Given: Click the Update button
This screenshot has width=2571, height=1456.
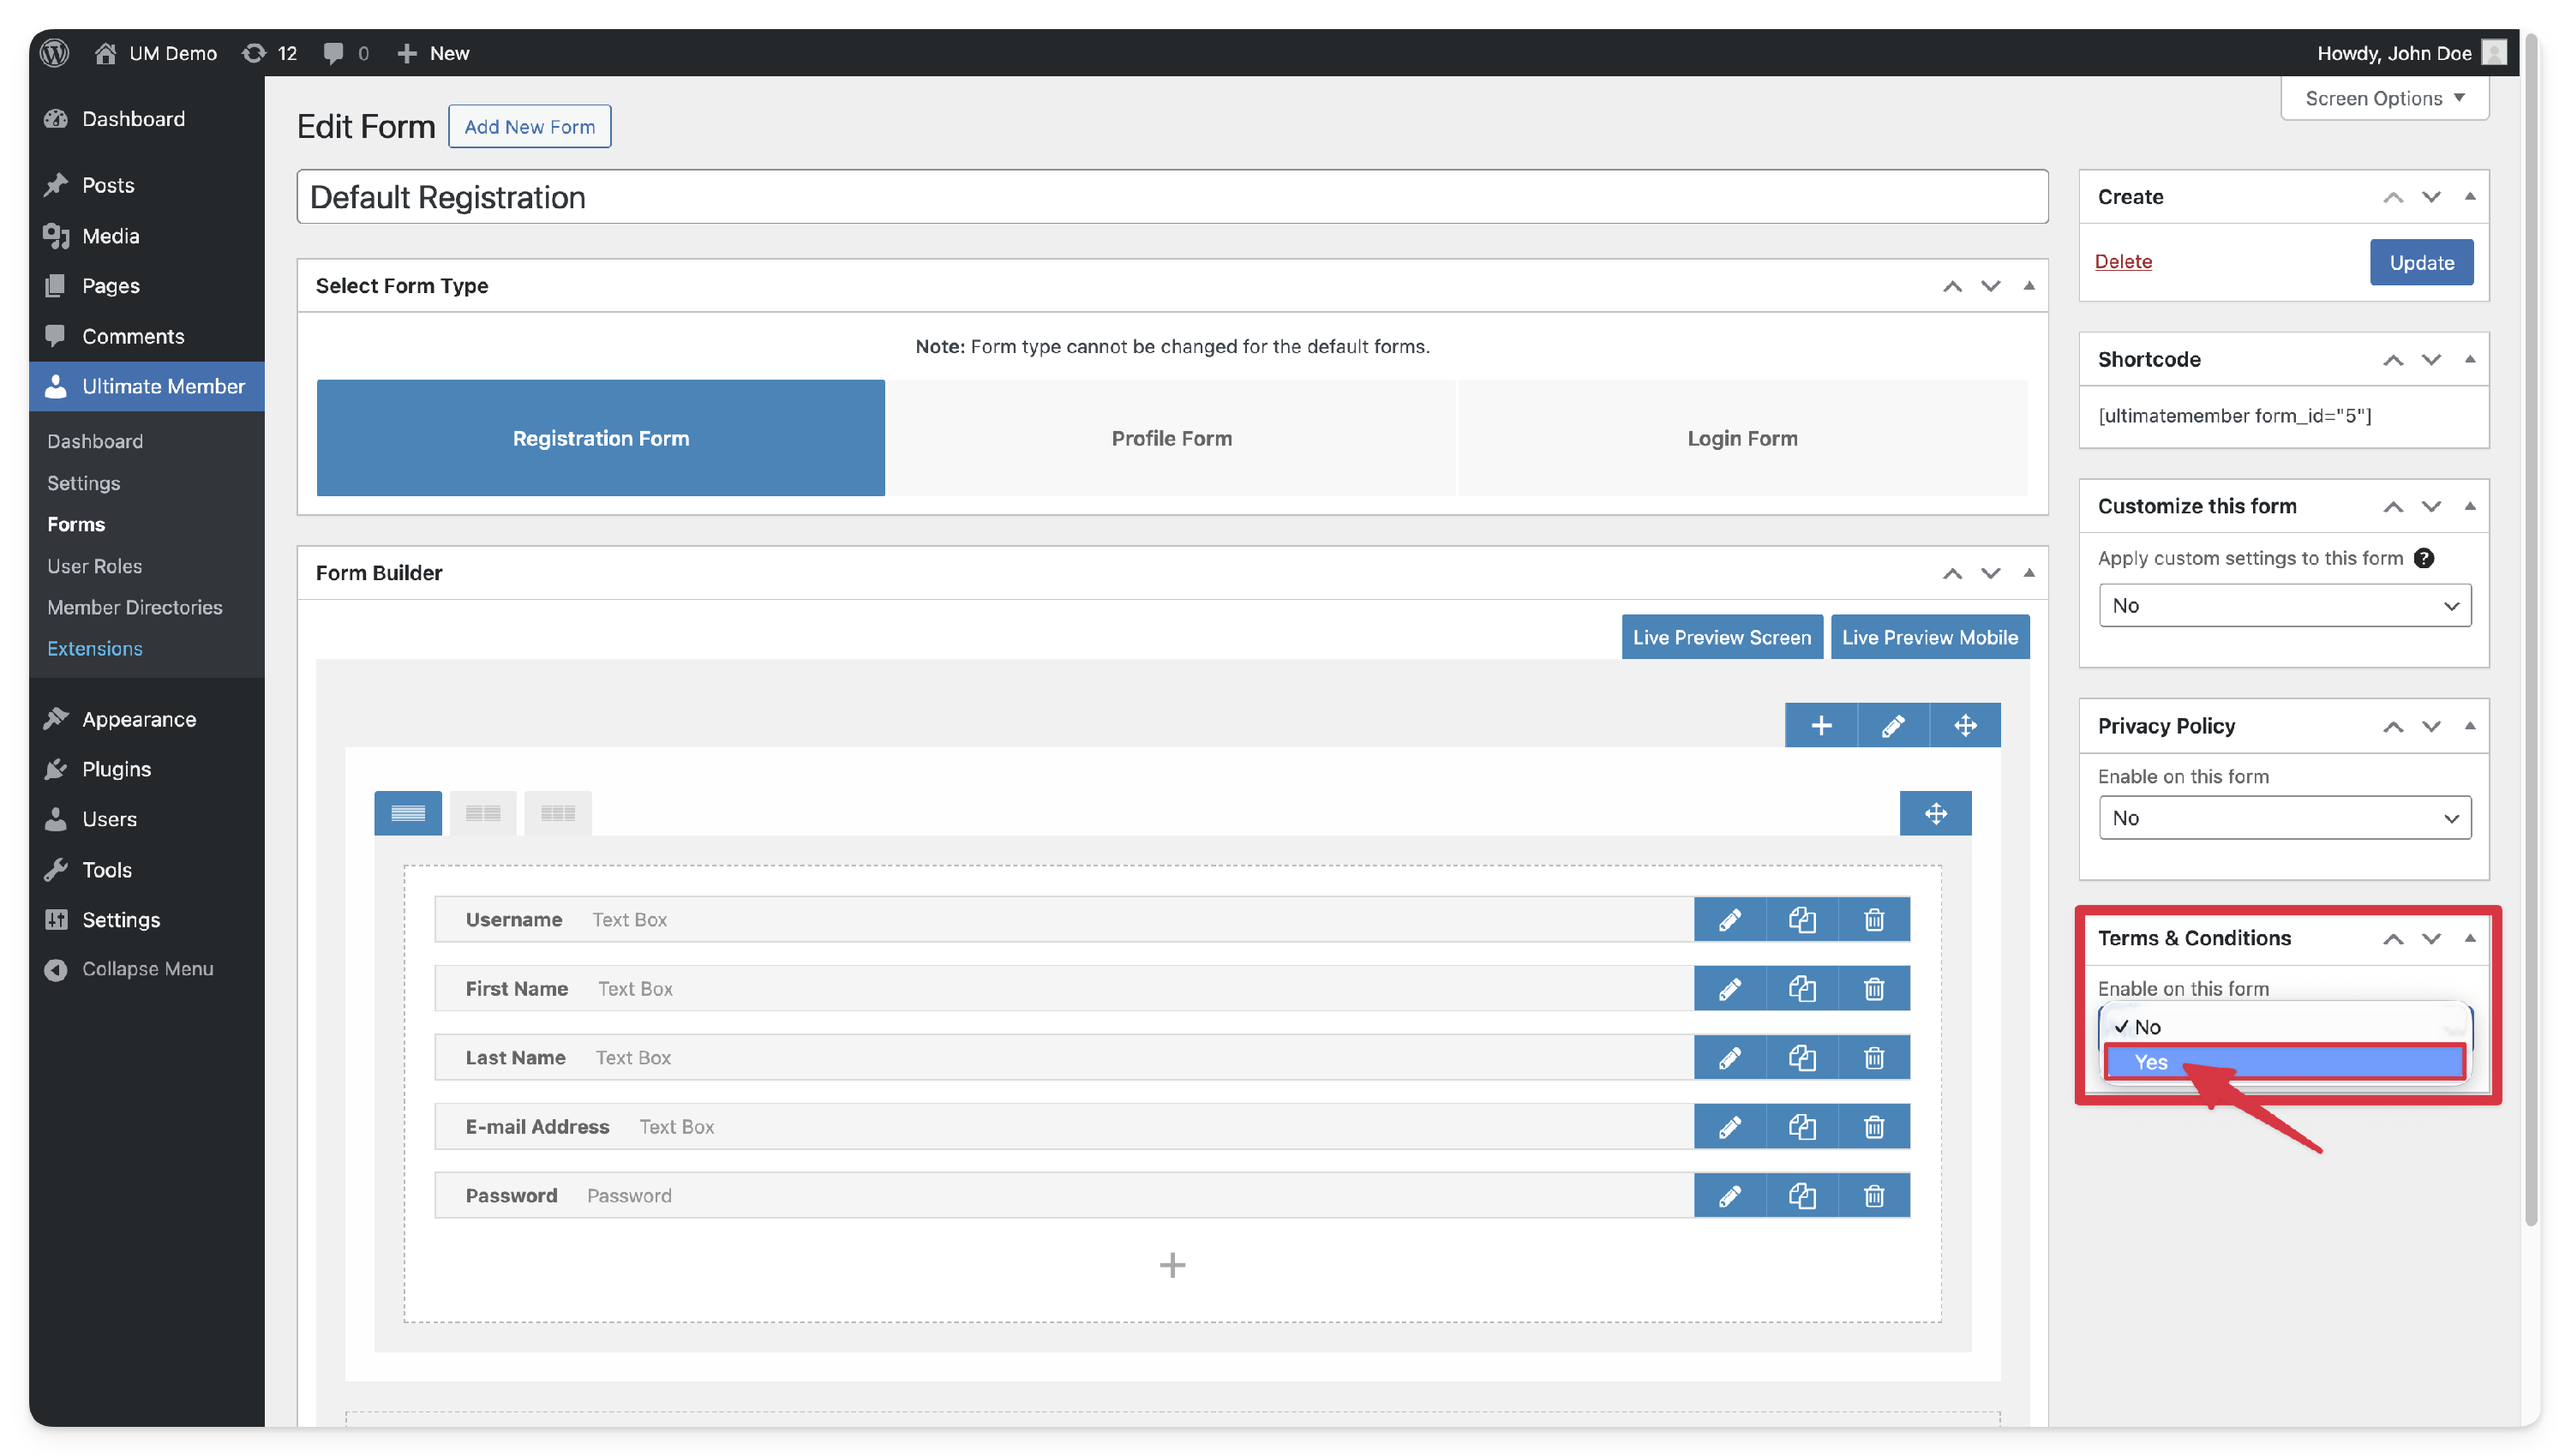Looking at the screenshot, I should (x=2420, y=262).
